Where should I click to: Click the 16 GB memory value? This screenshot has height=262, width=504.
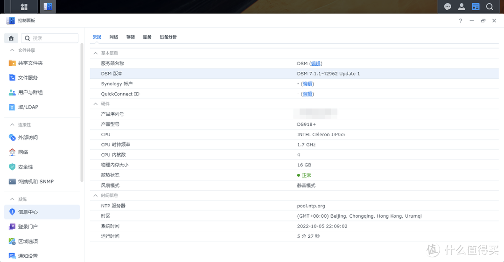(x=304, y=165)
